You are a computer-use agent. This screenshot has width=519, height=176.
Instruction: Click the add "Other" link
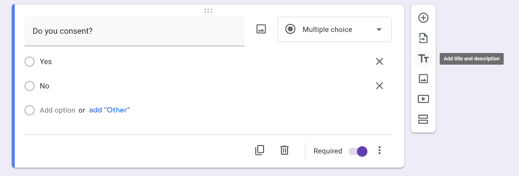click(109, 110)
